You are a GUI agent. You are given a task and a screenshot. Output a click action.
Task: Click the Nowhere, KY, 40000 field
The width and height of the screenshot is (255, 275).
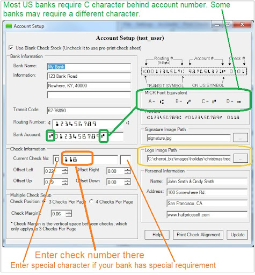pos(89,85)
